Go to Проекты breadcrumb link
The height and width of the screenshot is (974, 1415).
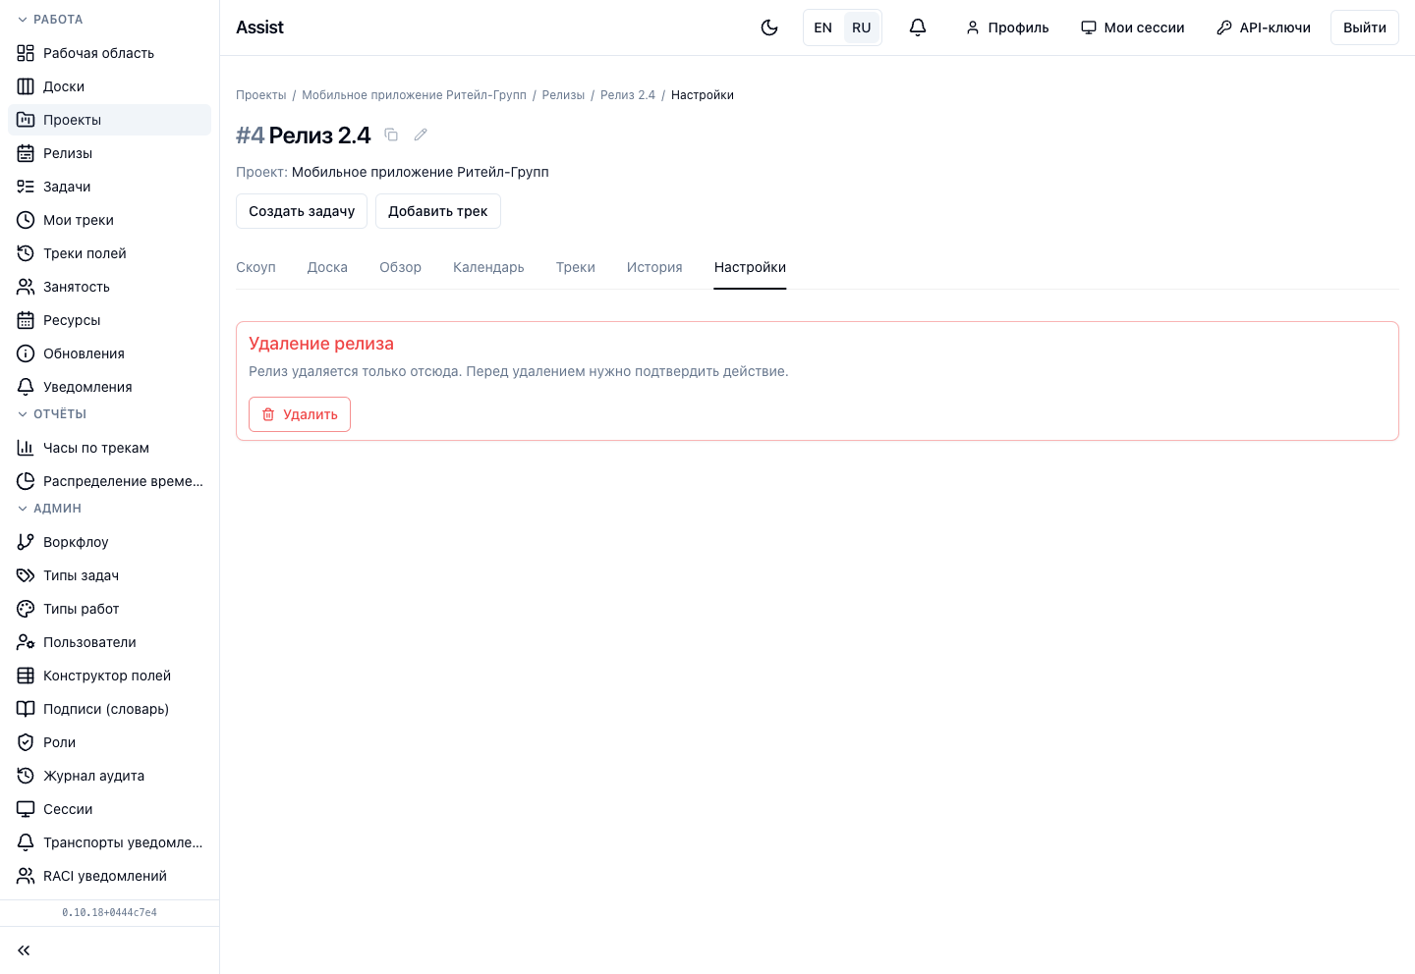click(261, 95)
